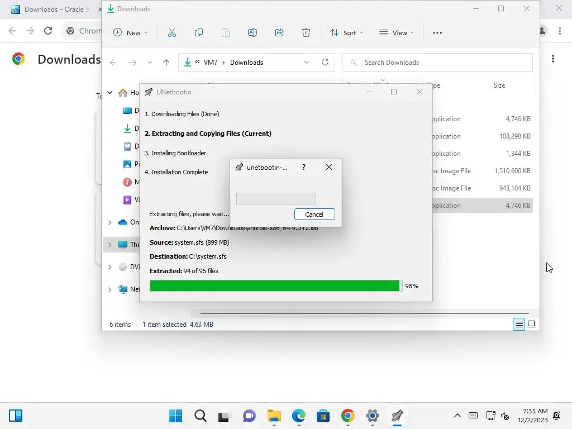Open Settings gear on the taskbar
The width and height of the screenshot is (572, 429).
point(373,416)
